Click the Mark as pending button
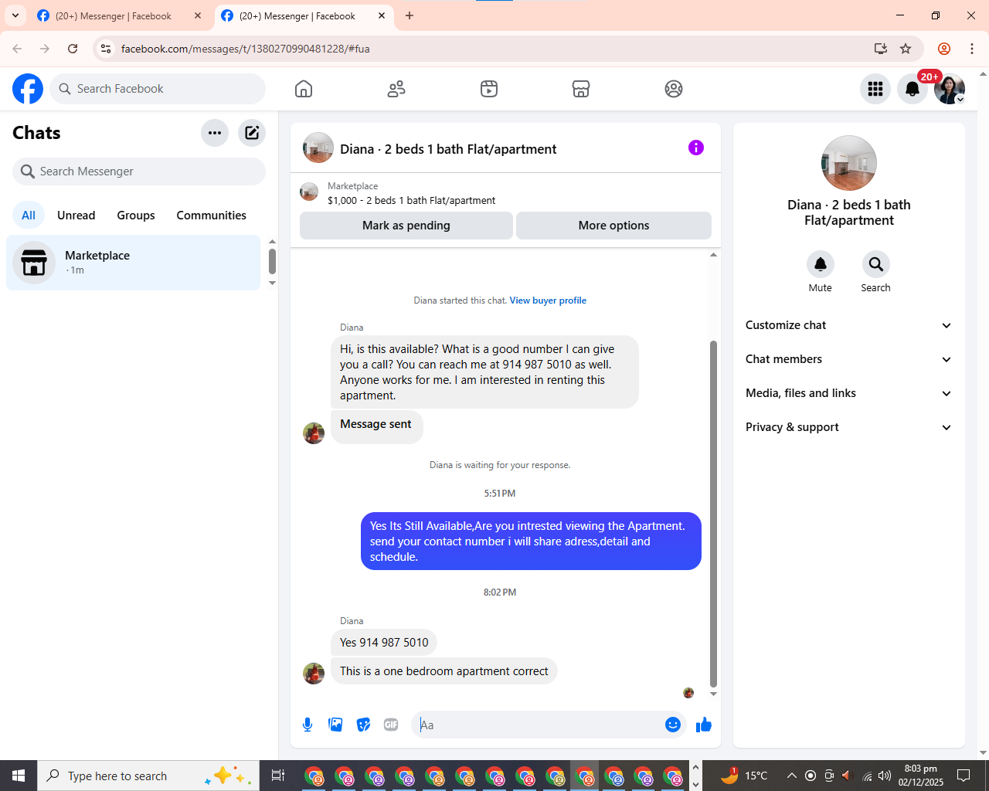 click(406, 226)
